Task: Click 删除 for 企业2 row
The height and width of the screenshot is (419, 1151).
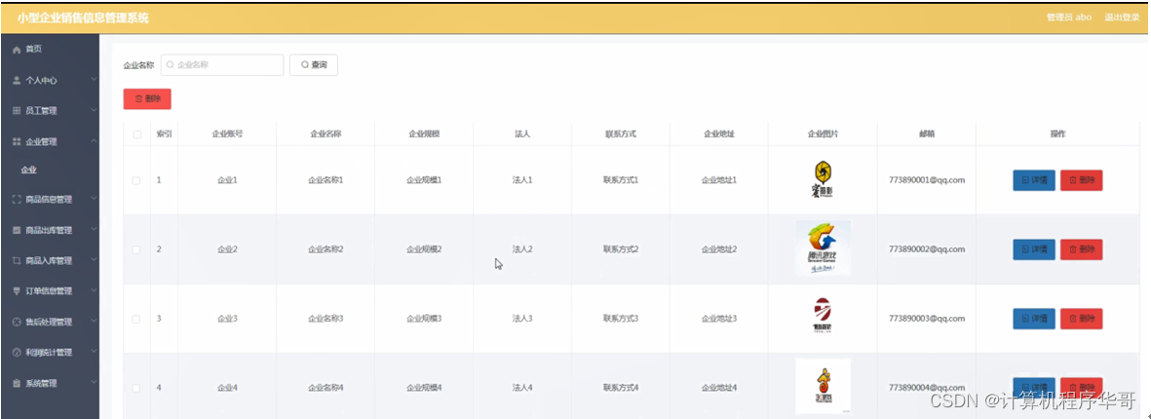Action: (x=1081, y=249)
